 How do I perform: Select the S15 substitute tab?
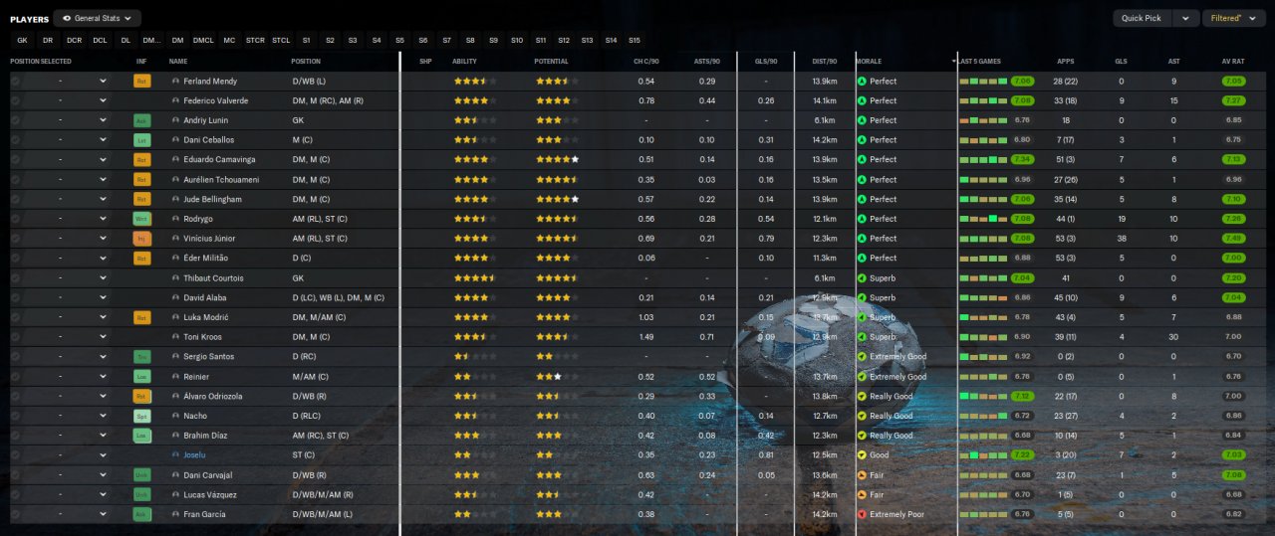pyautogui.click(x=635, y=41)
